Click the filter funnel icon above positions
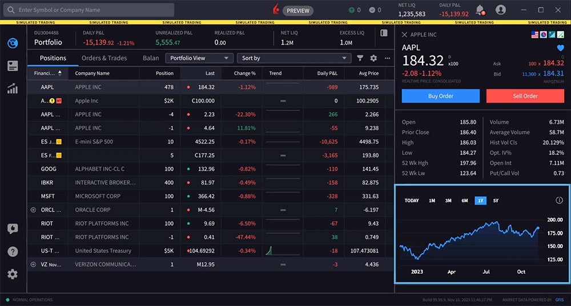Viewport: 571px width, 306px height. pos(360,58)
